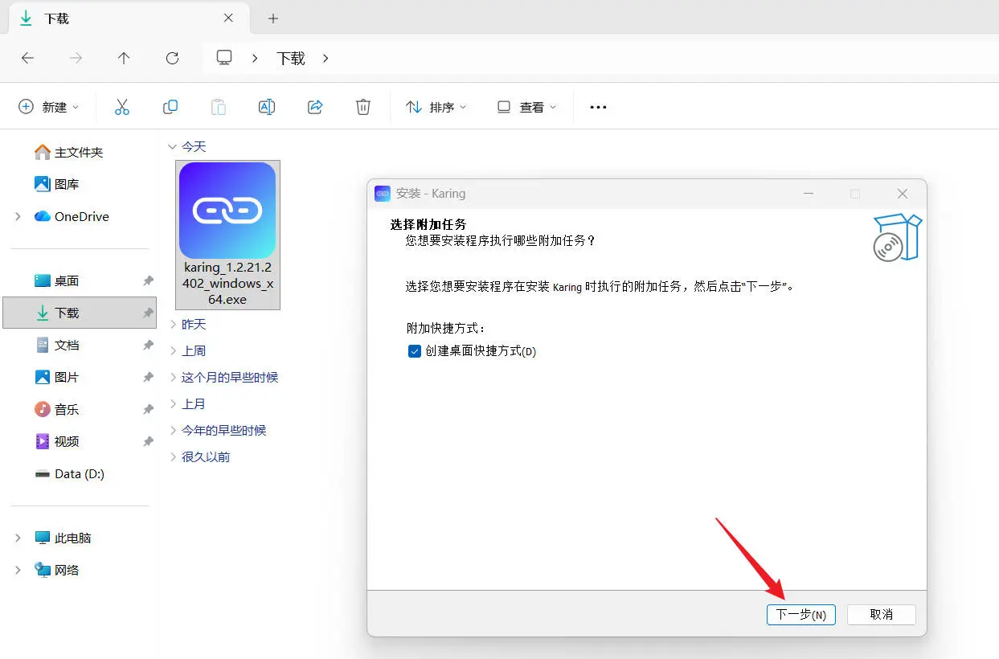This screenshot has height=659, width=999.
Task: Open the 新建 dropdown menu
Action: [x=49, y=107]
